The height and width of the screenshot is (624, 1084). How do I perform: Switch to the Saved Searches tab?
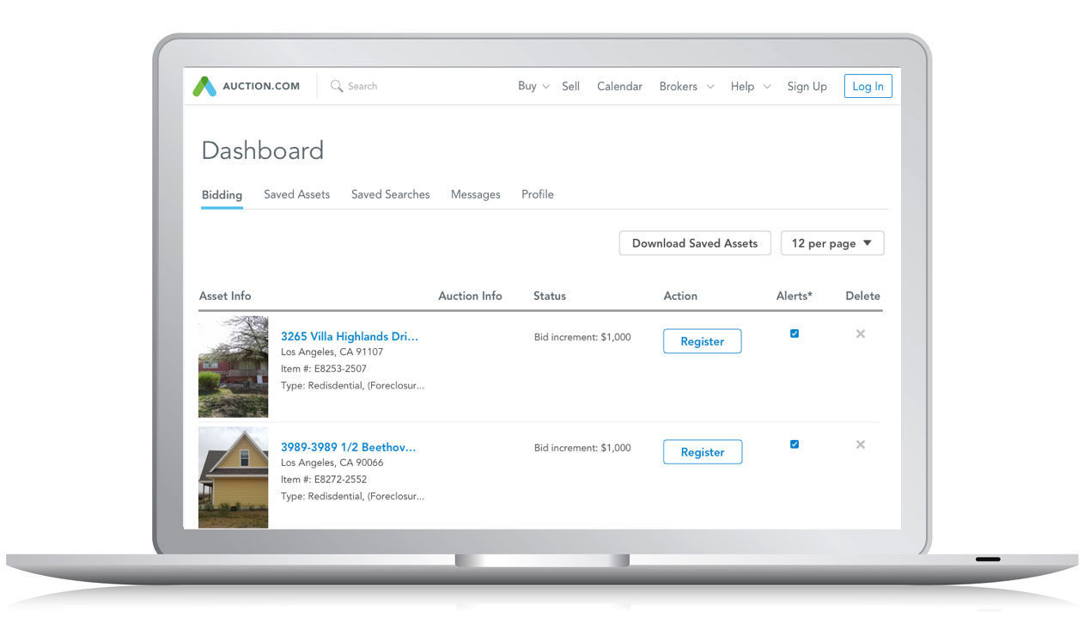pyautogui.click(x=390, y=194)
